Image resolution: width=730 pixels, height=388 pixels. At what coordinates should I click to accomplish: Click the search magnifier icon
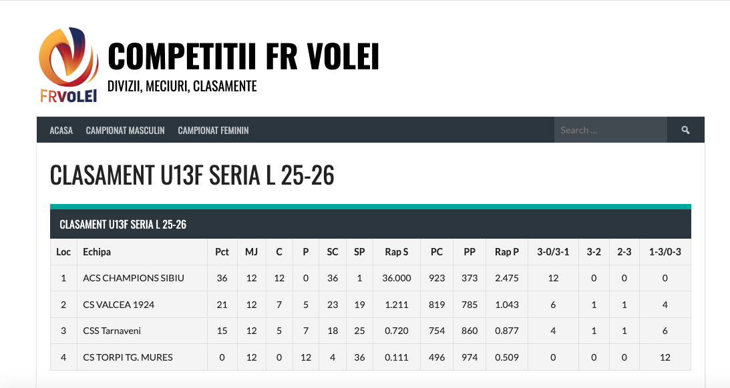pyautogui.click(x=685, y=130)
